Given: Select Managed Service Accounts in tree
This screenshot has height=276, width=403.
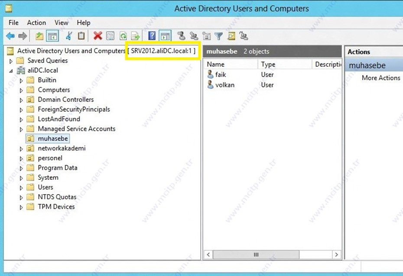Looking at the screenshot, I should (77, 129).
